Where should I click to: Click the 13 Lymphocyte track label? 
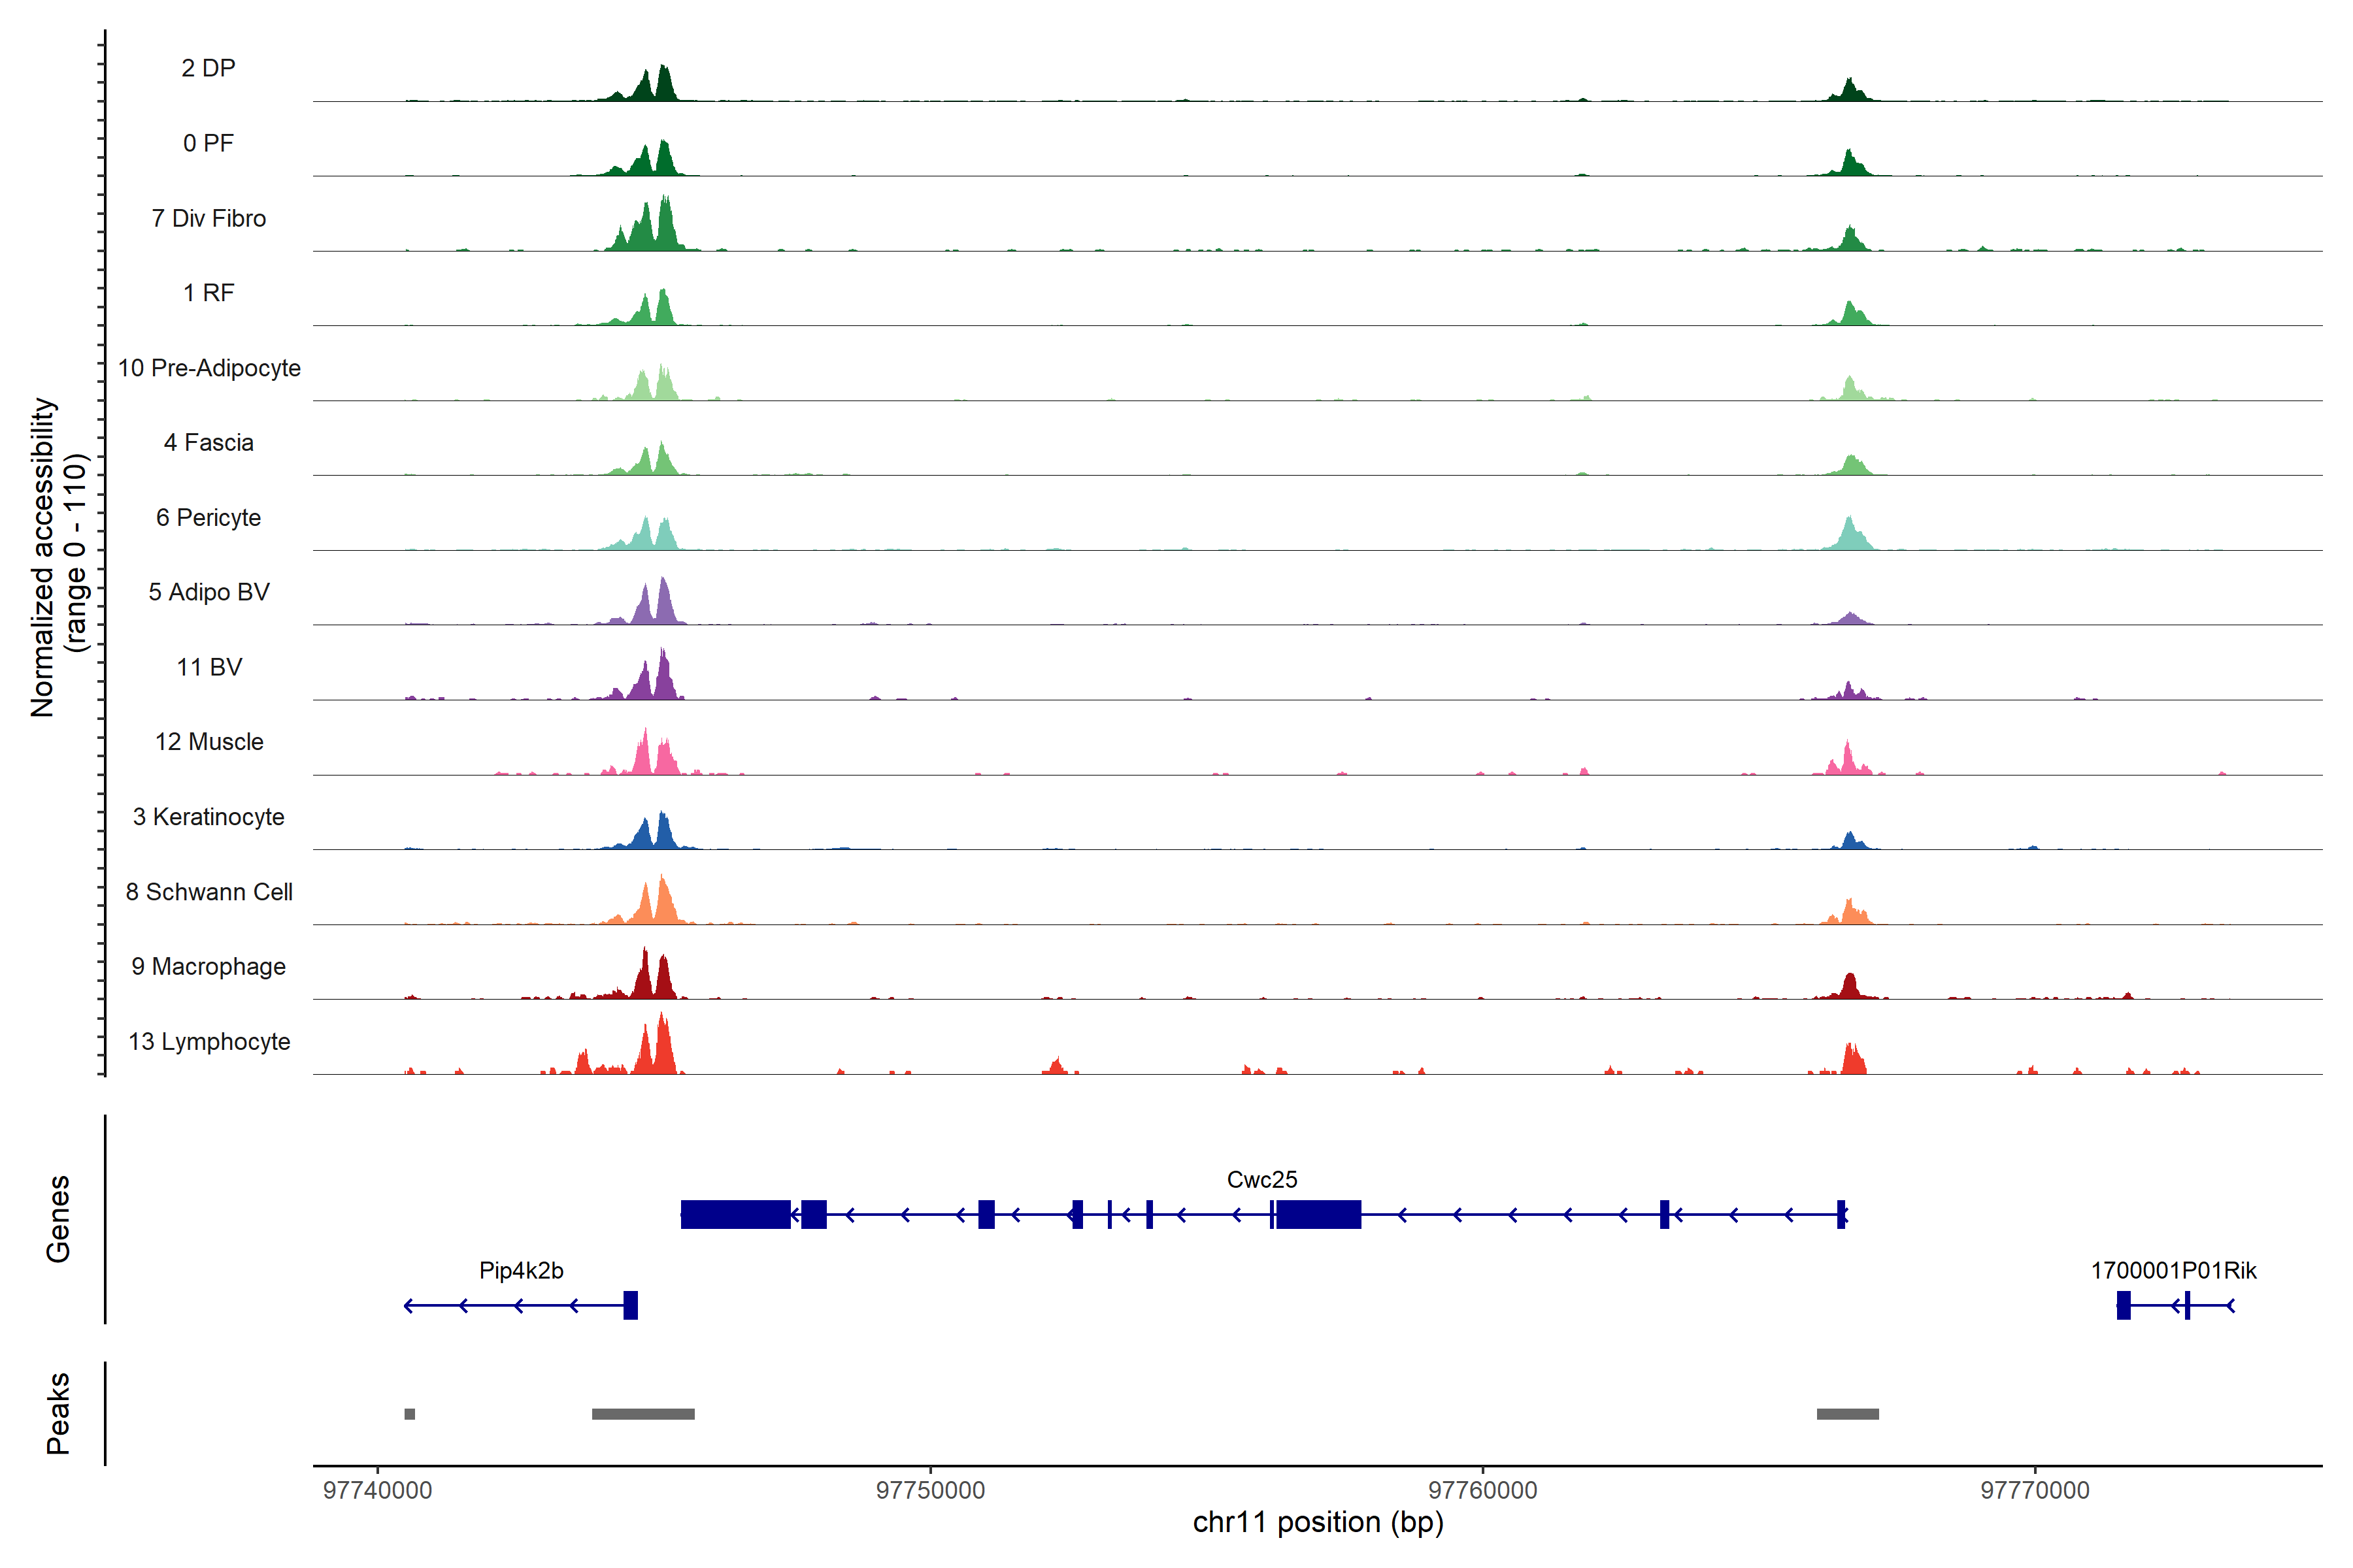[209, 1041]
